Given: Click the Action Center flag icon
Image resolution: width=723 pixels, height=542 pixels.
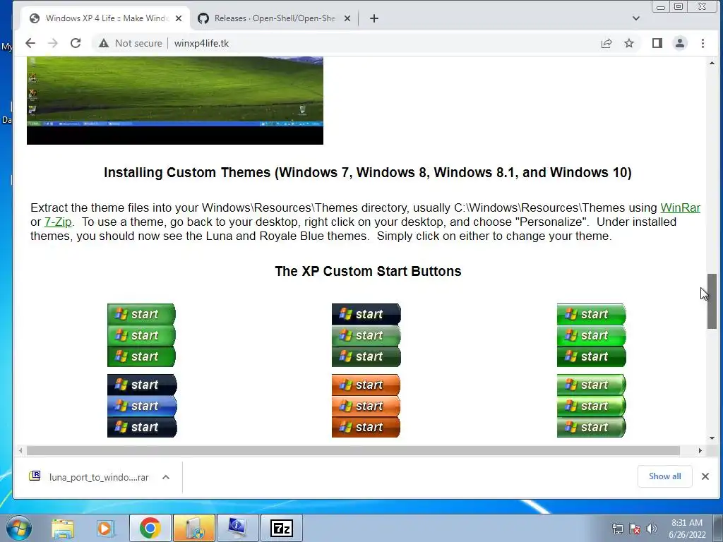Looking at the screenshot, I should 635,529.
